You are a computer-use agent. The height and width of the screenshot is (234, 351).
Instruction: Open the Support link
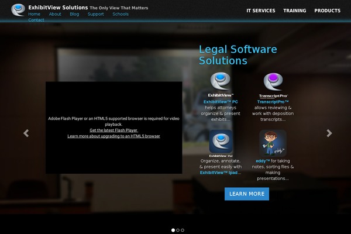coord(96,14)
